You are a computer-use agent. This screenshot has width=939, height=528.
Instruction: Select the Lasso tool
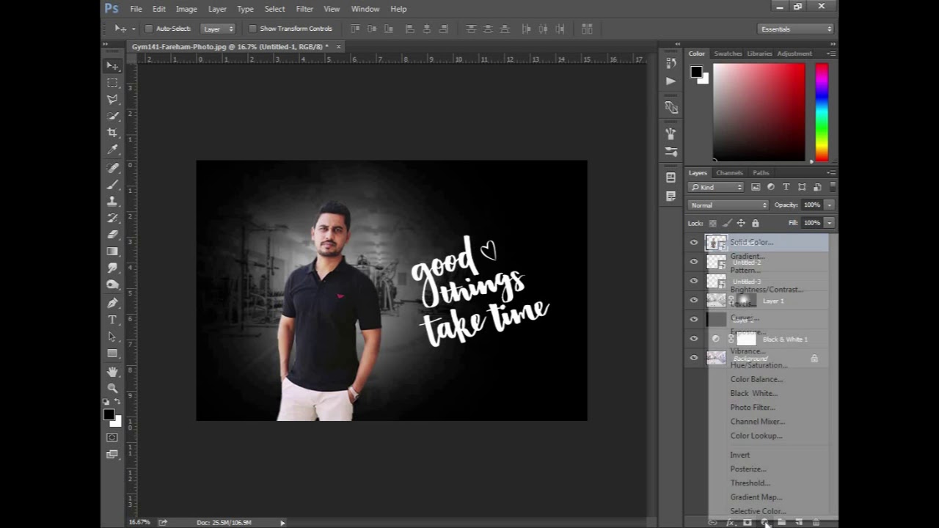coord(112,99)
